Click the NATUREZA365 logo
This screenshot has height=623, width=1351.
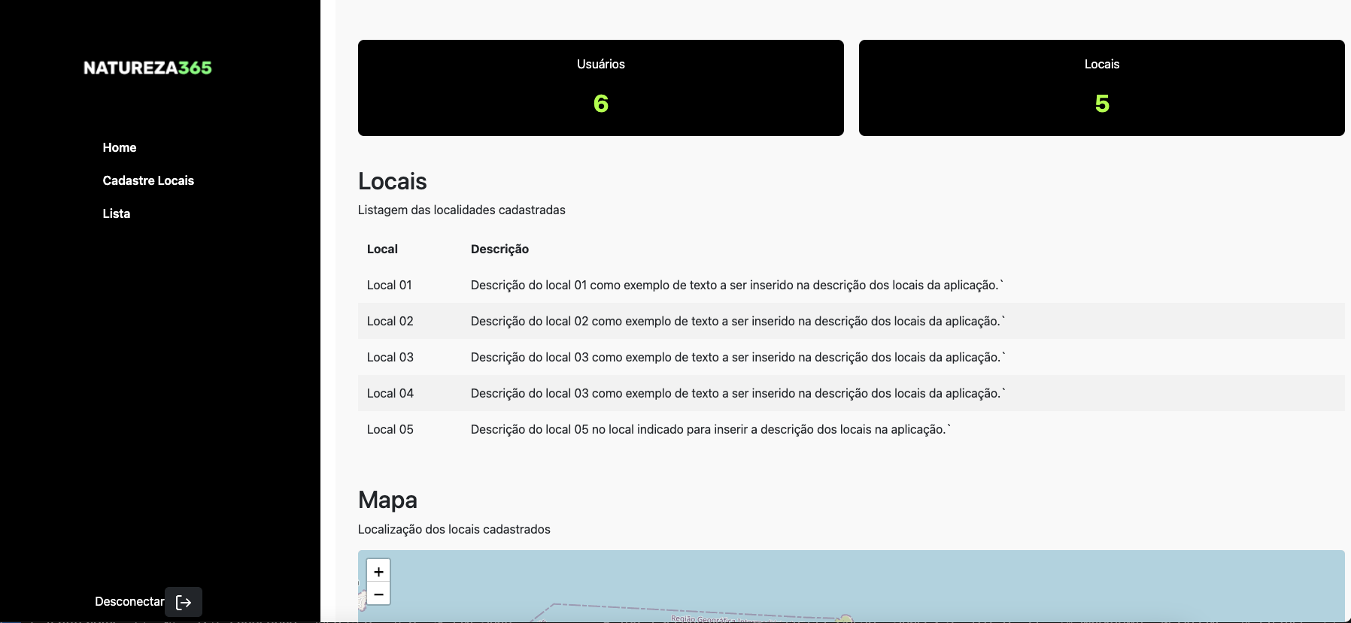pos(147,68)
